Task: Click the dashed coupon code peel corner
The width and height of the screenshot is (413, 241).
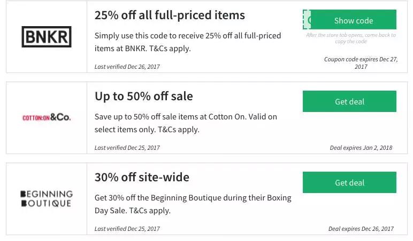Action: (307, 20)
